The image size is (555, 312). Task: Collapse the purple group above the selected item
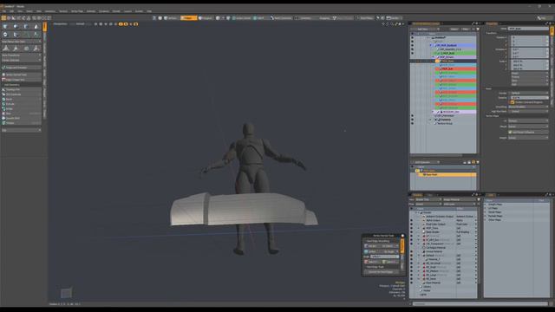pos(434,57)
